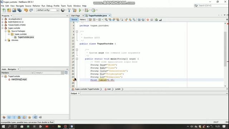Toggle Show Non-Public Members in Navigator

pos(19,117)
